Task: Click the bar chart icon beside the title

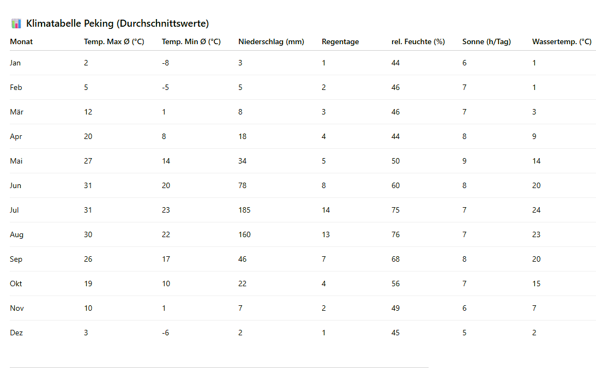Action: tap(16, 23)
